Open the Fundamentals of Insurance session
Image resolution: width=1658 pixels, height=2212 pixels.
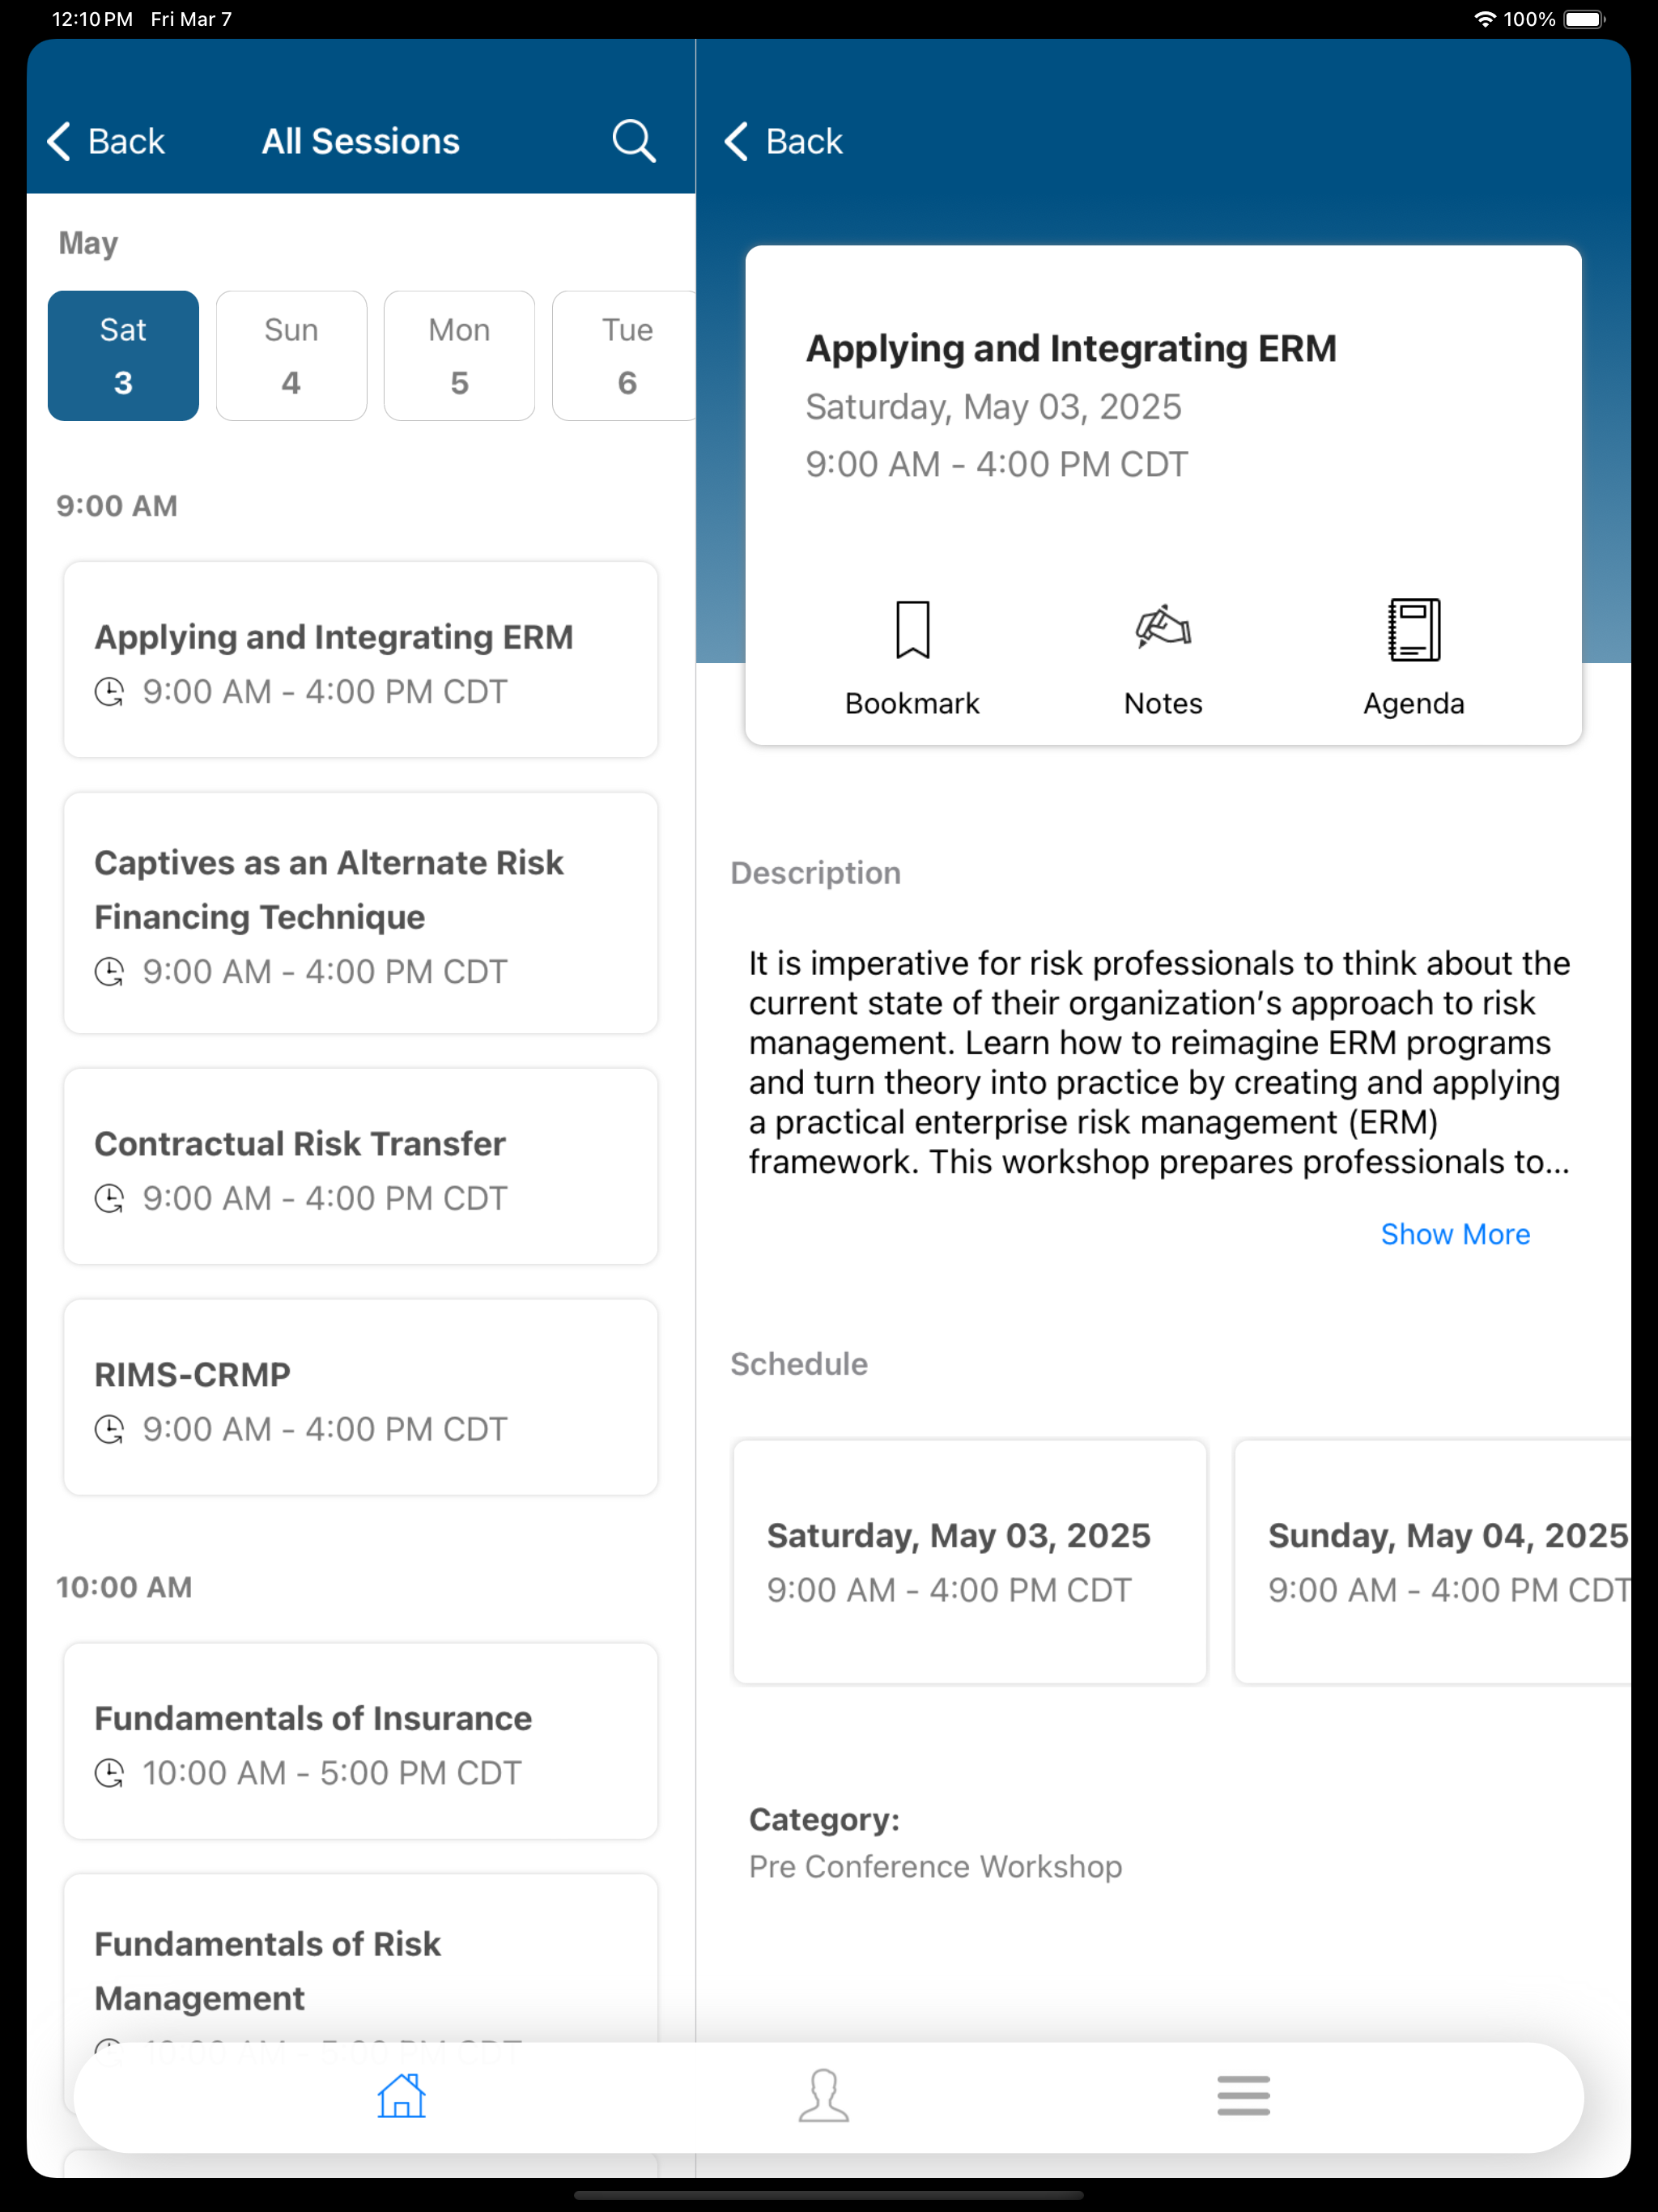[x=361, y=1741]
